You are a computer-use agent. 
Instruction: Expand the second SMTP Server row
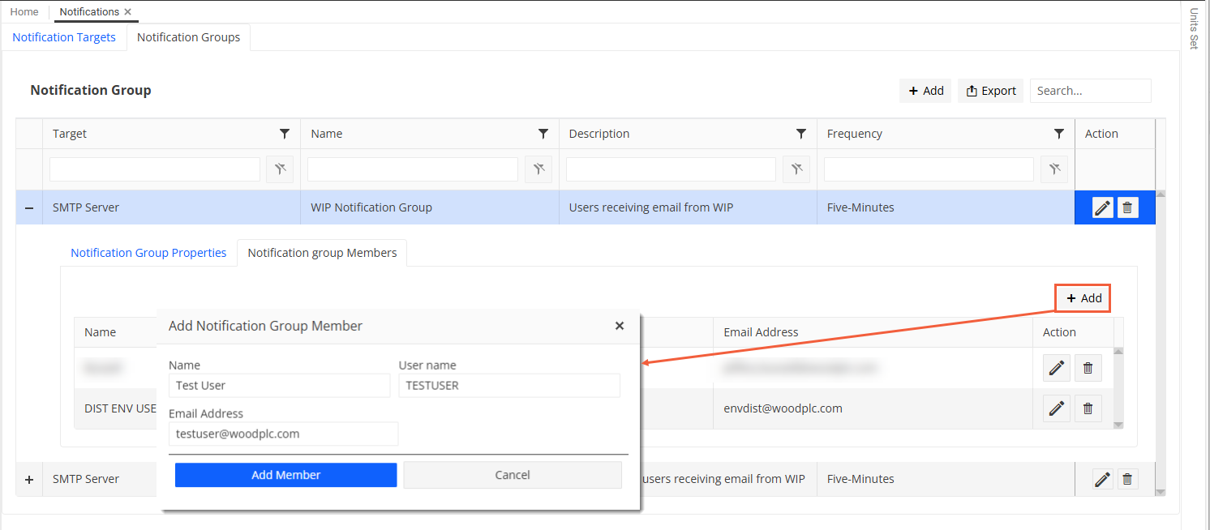point(29,479)
